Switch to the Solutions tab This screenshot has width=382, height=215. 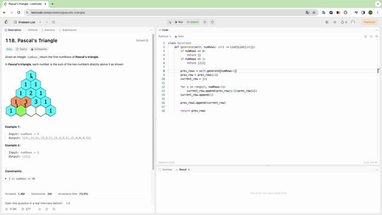coord(48,30)
